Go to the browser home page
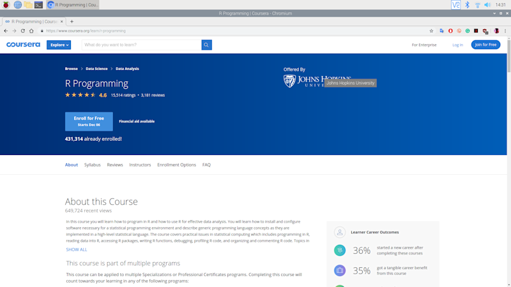 [x=31, y=31]
